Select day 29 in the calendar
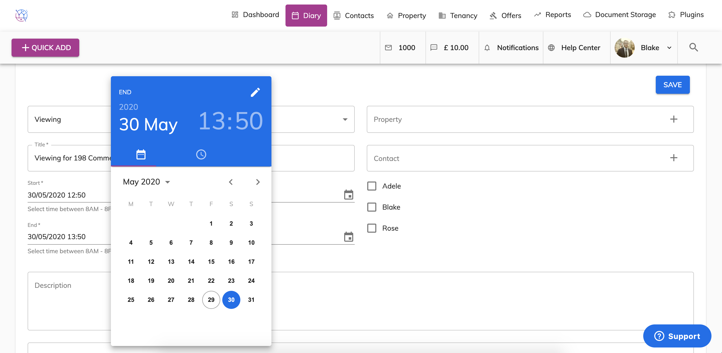The width and height of the screenshot is (722, 353). point(211,300)
